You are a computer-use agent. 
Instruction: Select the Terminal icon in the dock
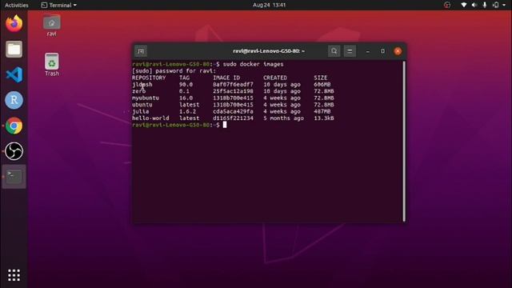click(14, 177)
